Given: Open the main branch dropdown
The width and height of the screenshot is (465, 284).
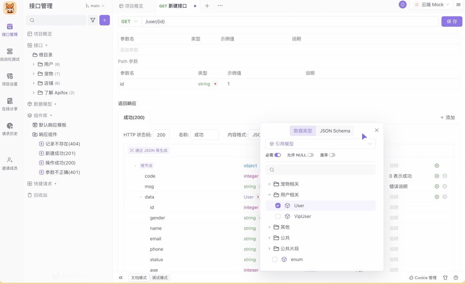Looking at the screenshot, I should pyautogui.click(x=95, y=6).
